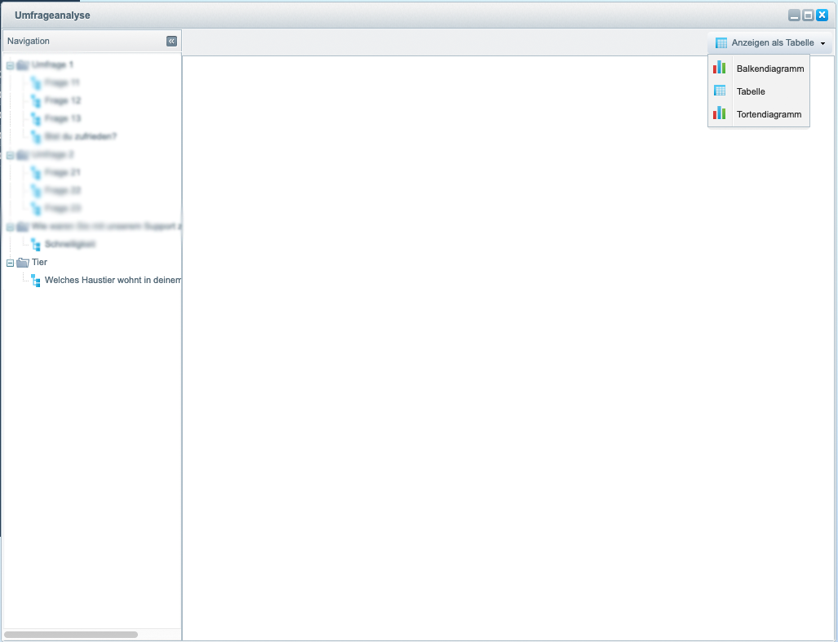838x642 pixels.
Task: Choose Balkendiagramm from the view menu
Action: [x=769, y=69]
